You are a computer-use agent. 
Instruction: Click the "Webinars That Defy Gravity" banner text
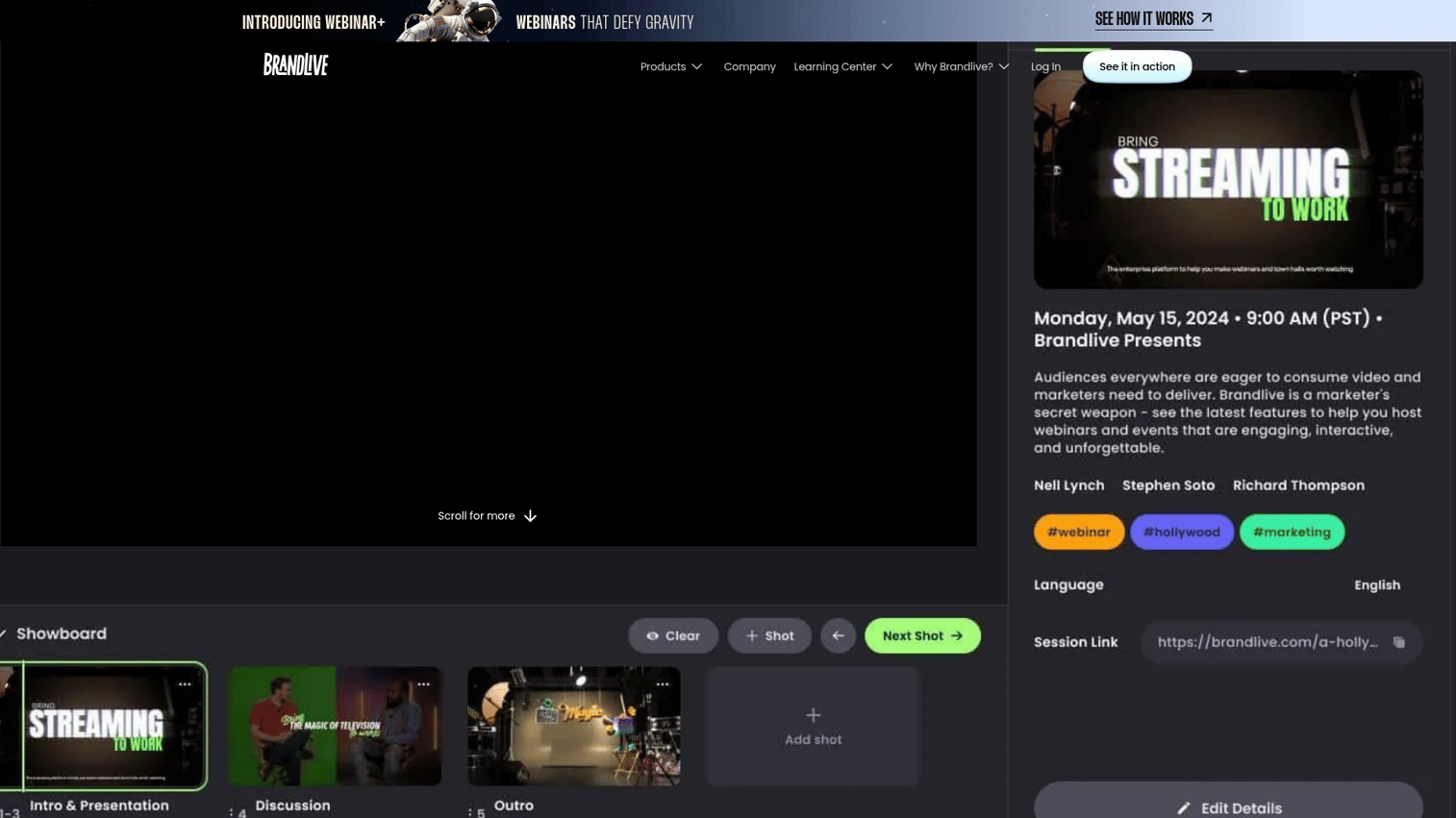point(605,22)
